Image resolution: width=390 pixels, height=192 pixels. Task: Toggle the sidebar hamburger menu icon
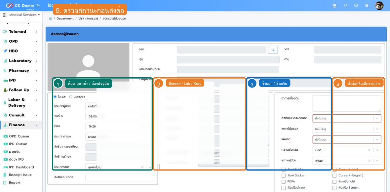pyautogui.click(x=38, y=6)
